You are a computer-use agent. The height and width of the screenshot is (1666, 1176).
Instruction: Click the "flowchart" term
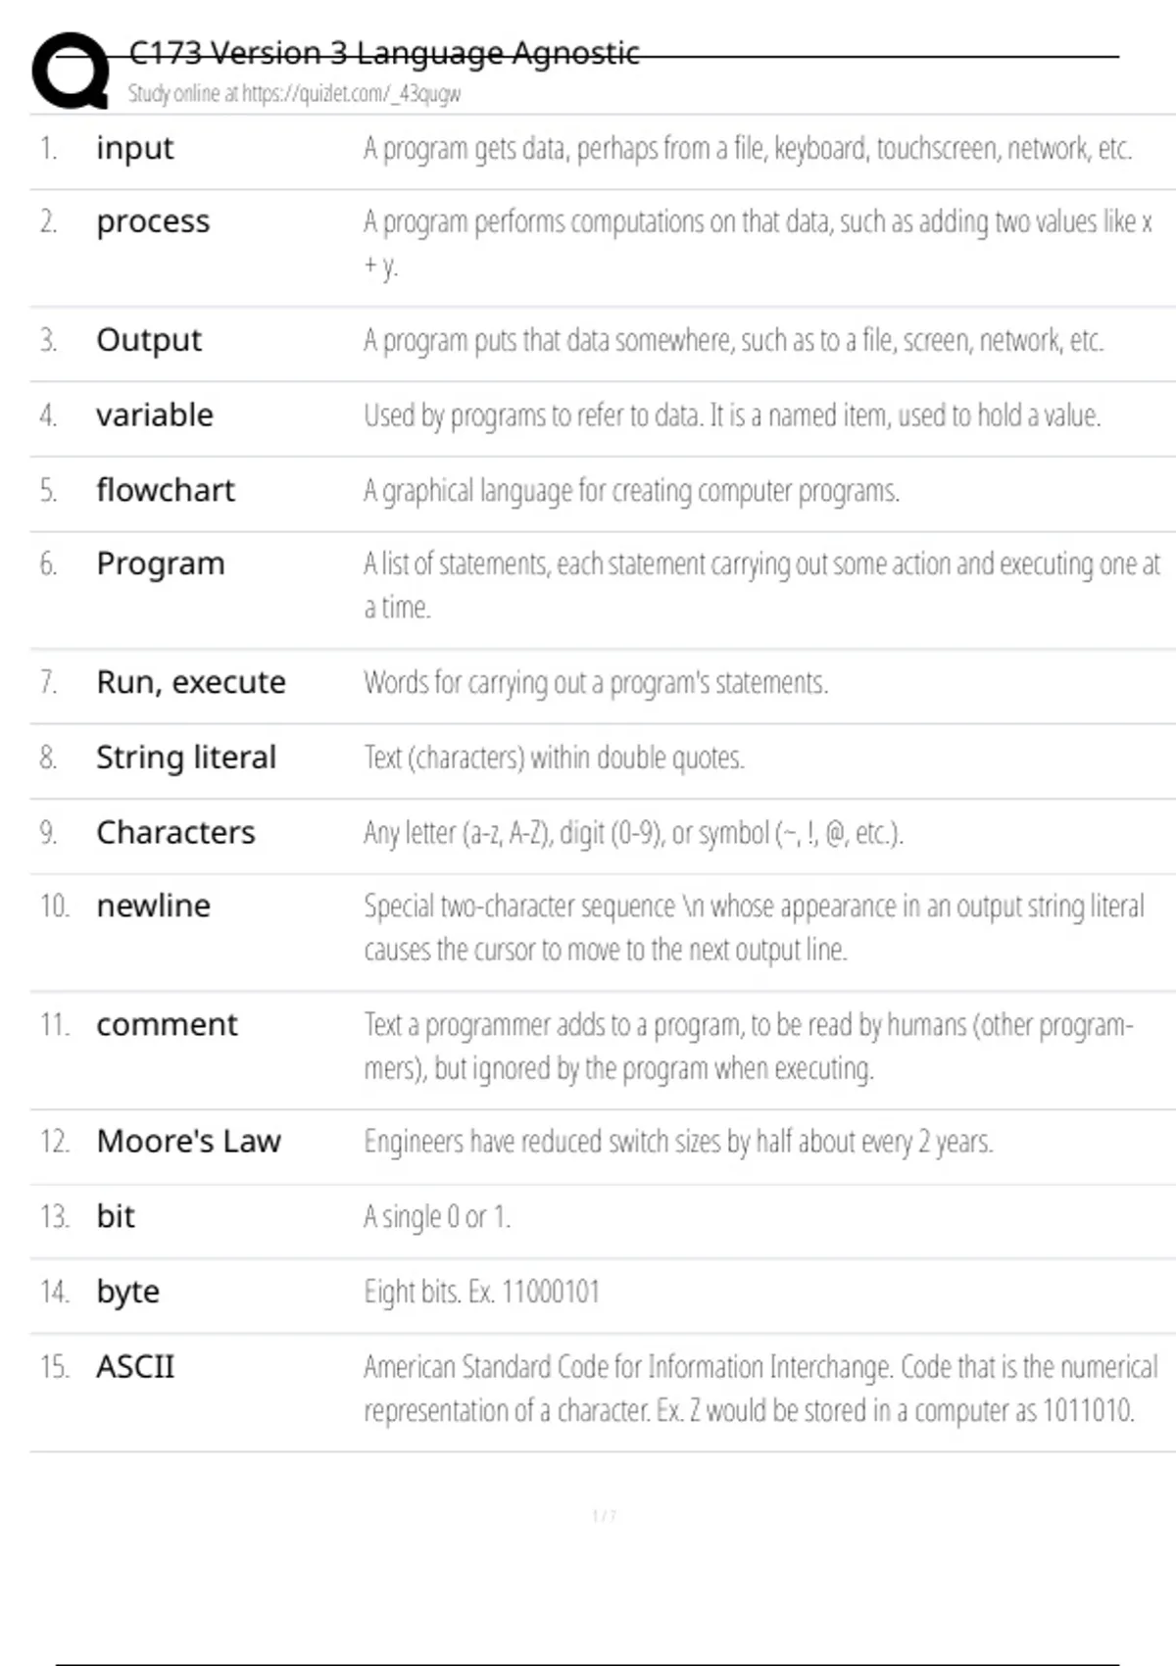coord(166,490)
